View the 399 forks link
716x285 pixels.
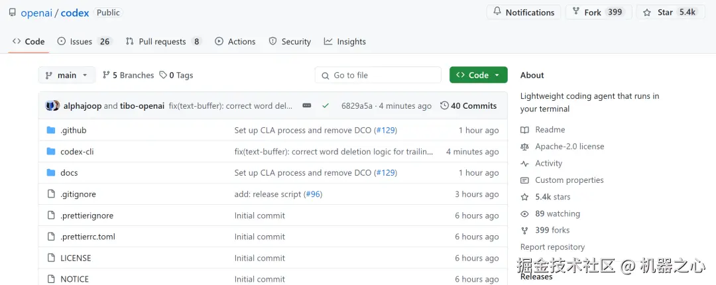[x=552, y=230]
